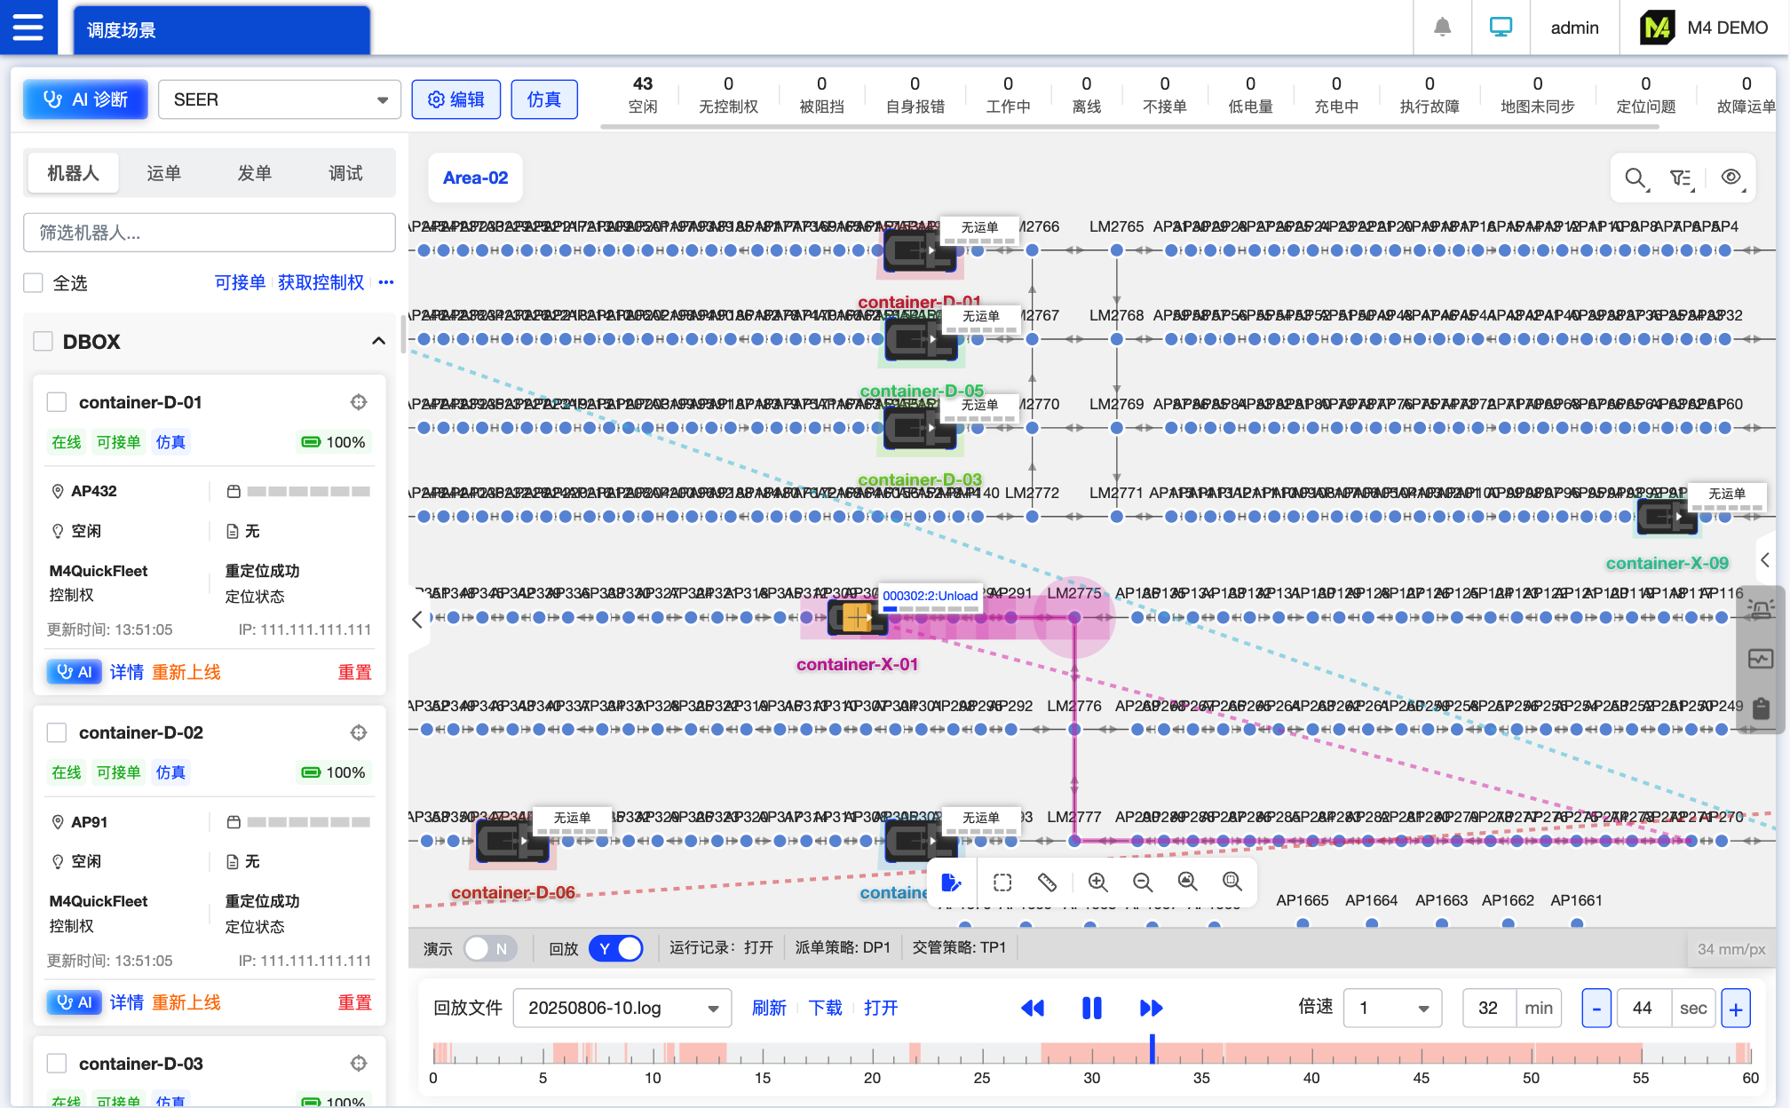Click the AI 诊断 button
The image size is (1790, 1108).
pos(85,99)
